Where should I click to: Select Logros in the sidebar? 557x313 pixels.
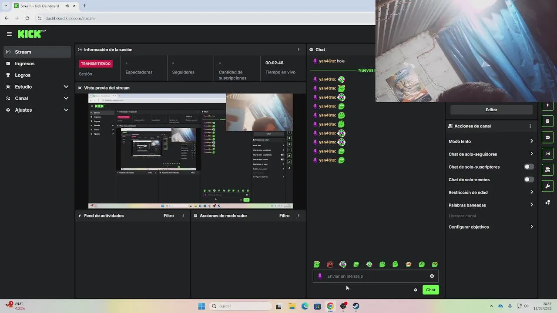pyautogui.click(x=37, y=75)
